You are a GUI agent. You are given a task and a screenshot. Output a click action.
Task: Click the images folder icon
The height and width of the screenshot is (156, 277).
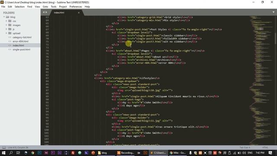coord(10,25)
